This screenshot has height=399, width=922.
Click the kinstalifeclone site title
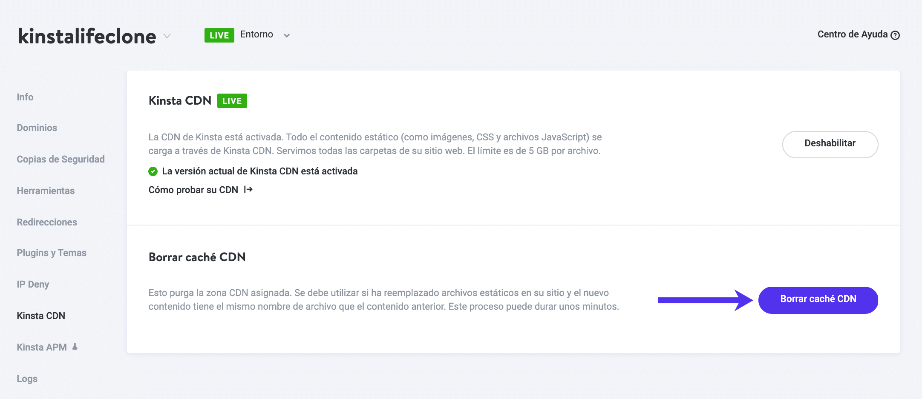[87, 36]
